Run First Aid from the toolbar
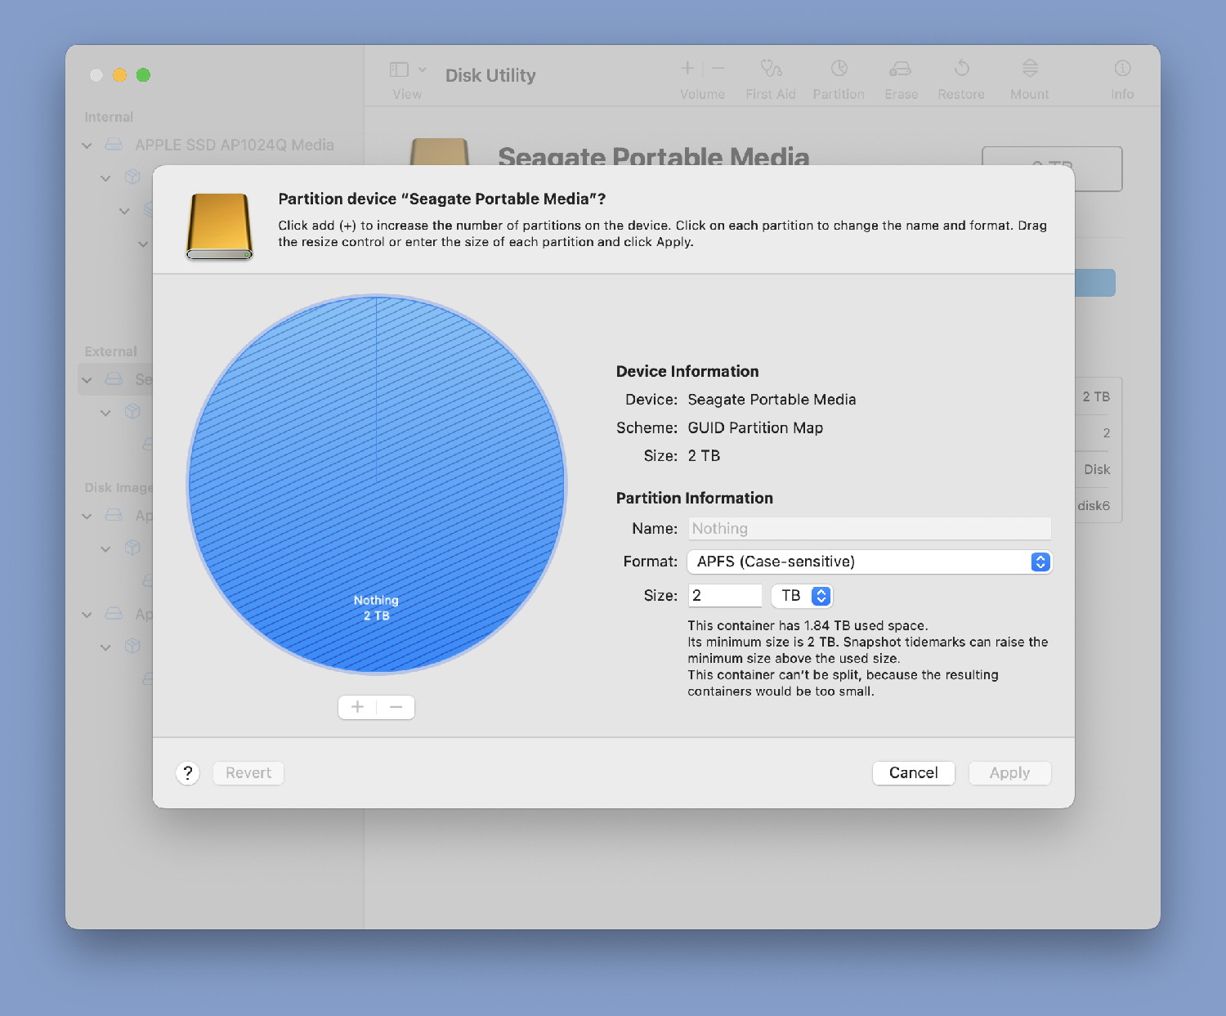 771,68
